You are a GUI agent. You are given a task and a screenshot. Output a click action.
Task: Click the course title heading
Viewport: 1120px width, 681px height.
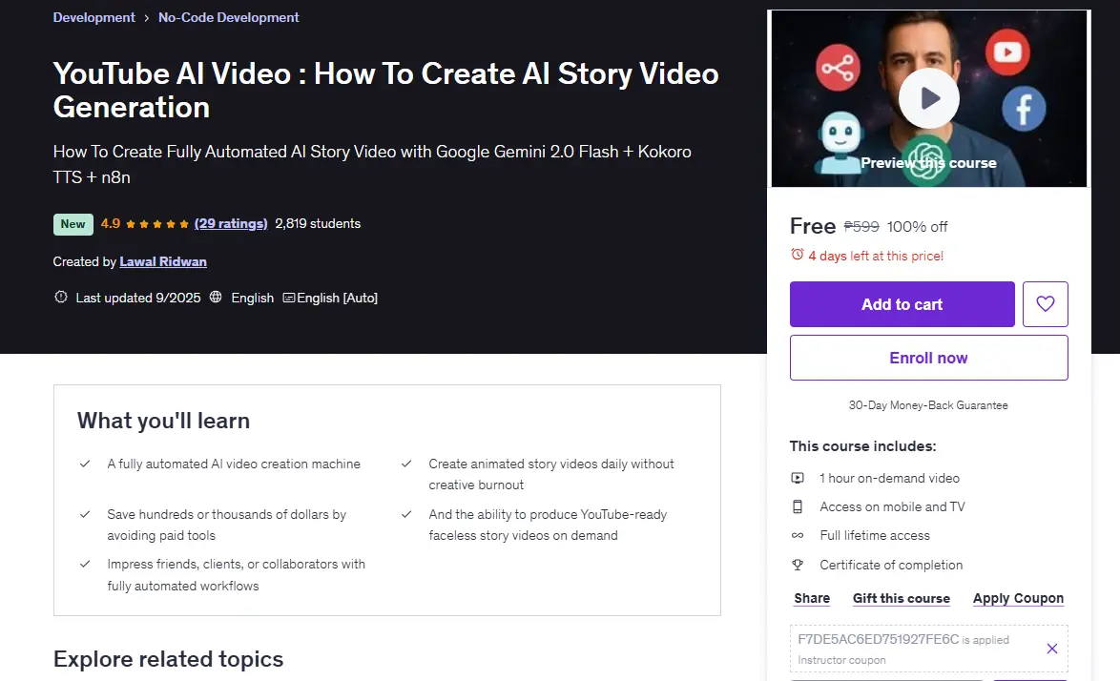click(x=385, y=90)
